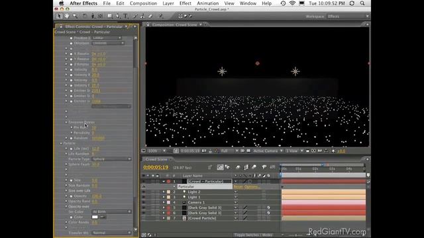The height and width of the screenshot is (238, 424).
Task: Click the 0:00:05:19 current time display
Action: coord(156,167)
